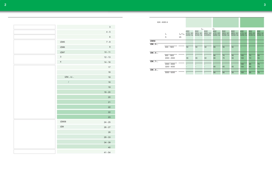Open the IZM58 entry for pages 24 - 25
This screenshot has width=272, height=192.
[x=86, y=122]
